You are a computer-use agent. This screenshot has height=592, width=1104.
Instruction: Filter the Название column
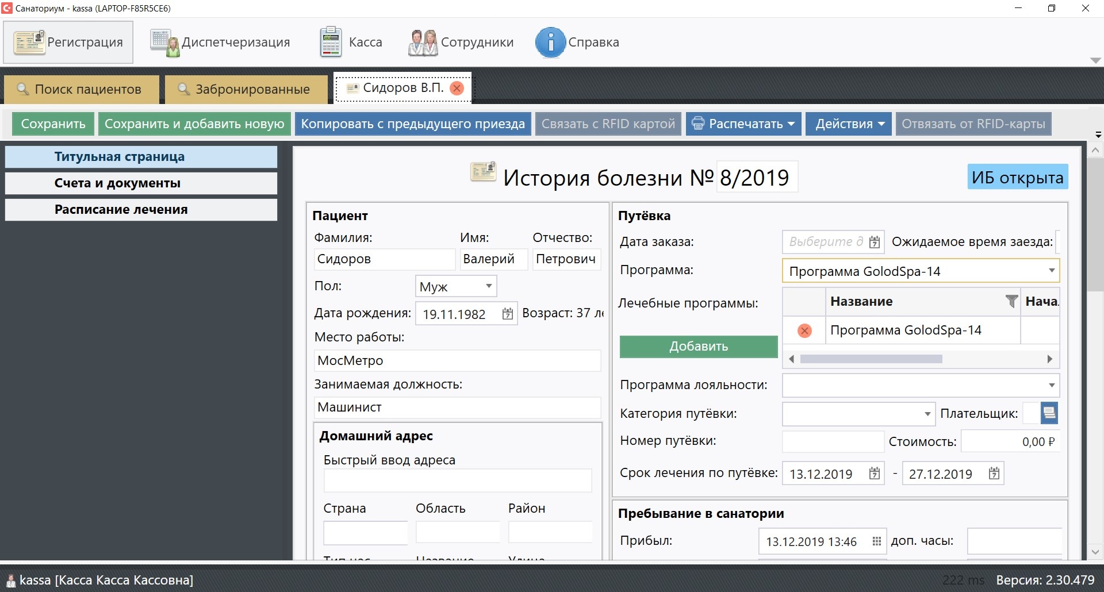point(1011,301)
